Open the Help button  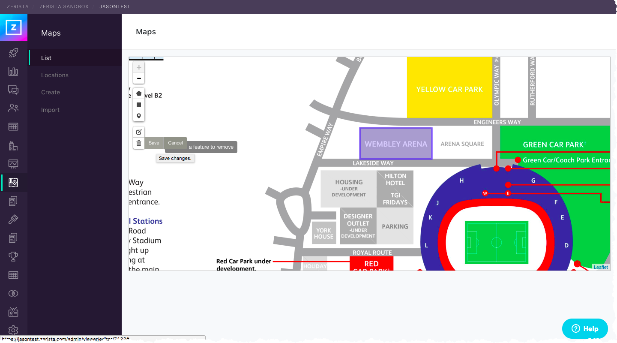pyautogui.click(x=585, y=329)
